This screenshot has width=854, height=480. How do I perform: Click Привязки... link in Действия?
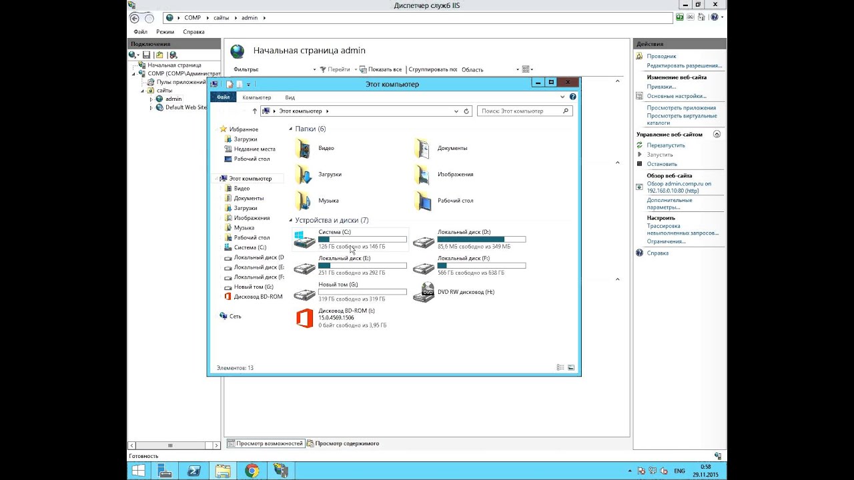click(x=661, y=87)
